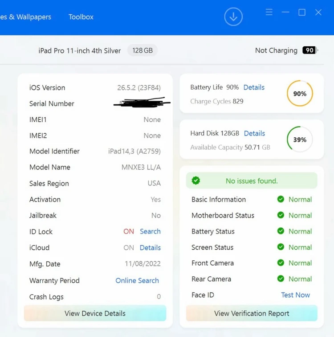Click Warranty Period Online Search link
This screenshot has width=334, height=337.
(137, 280)
